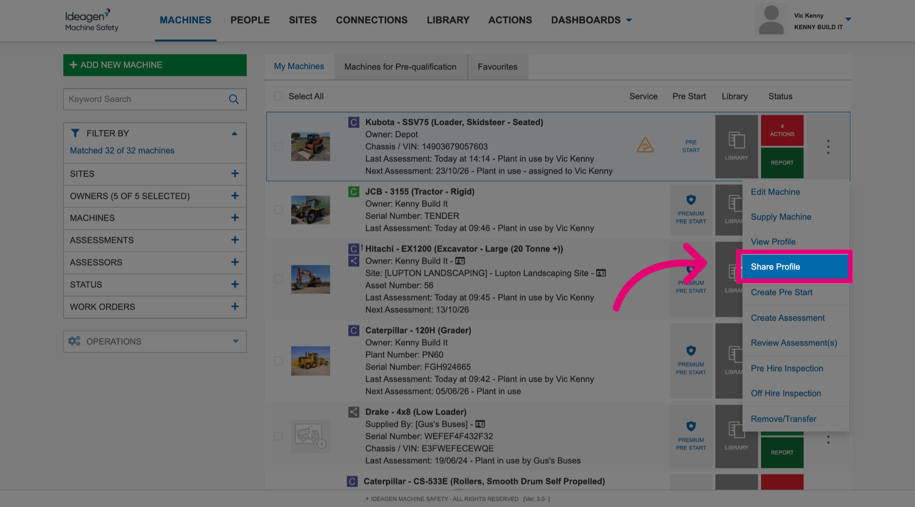Tick the JCB 3155 row checkbox
Viewport: 915px width, 507px height.
(278, 210)
